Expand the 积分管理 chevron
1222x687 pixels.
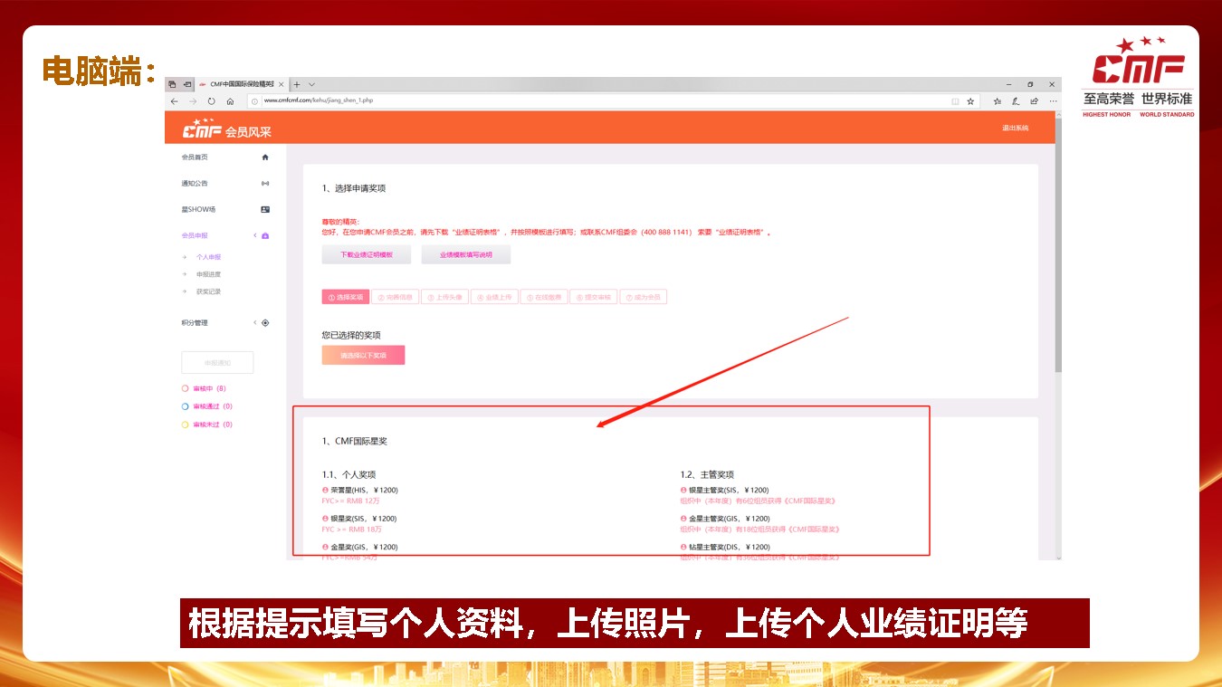(x=255, y=323)
